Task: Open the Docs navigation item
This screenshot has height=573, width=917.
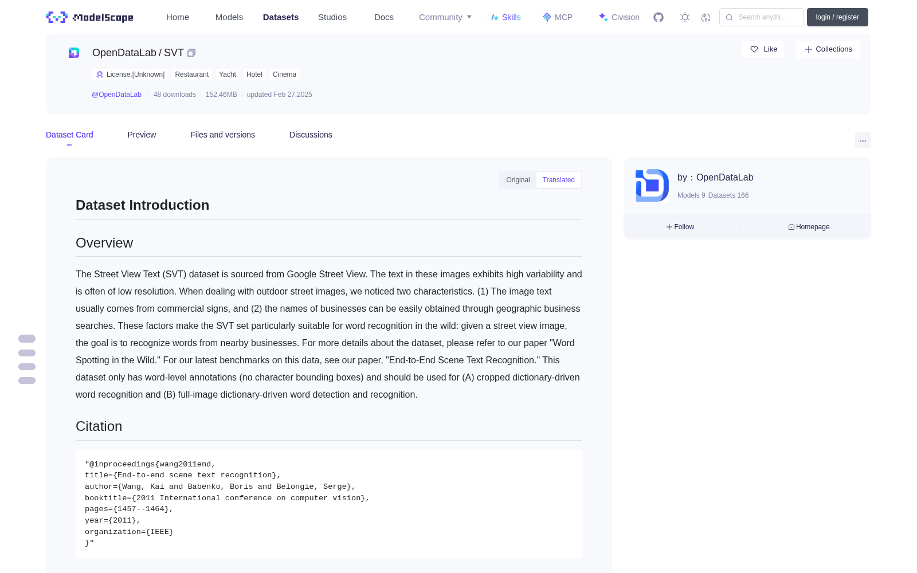Action: 384,17
